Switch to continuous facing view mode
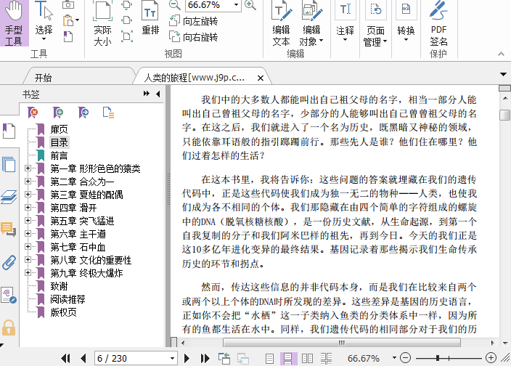This screenshot has height=366, width=511. click(326, 359)
